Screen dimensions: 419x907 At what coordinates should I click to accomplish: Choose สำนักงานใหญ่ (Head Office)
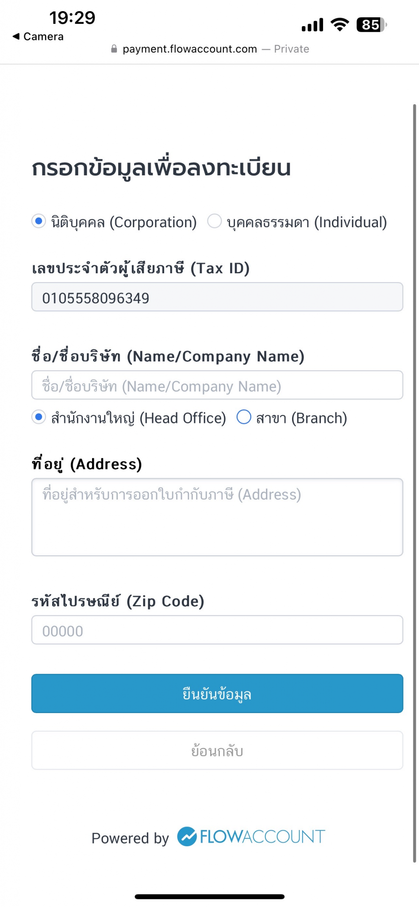click(38, 417)
